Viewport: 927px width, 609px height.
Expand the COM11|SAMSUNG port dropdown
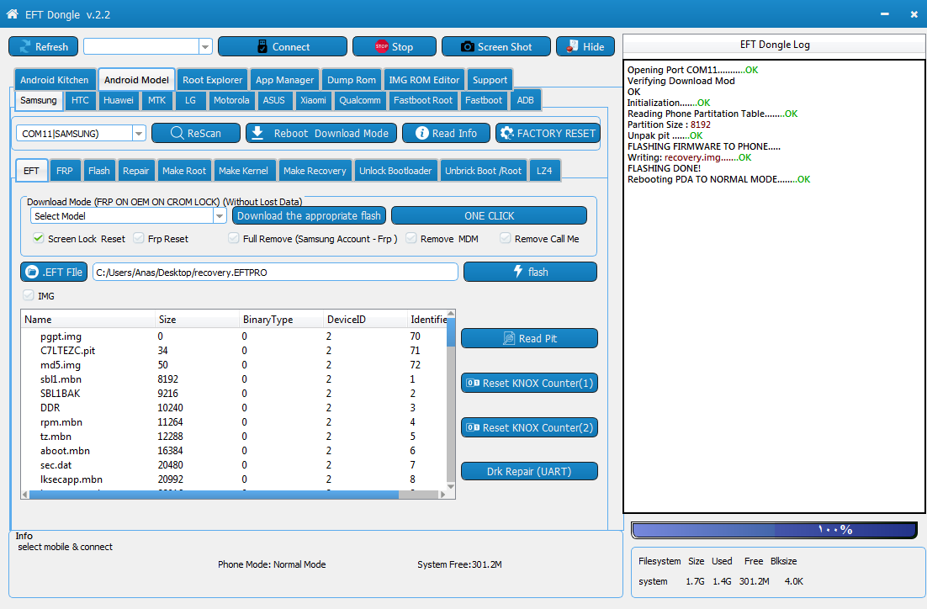tap(138, 134)
